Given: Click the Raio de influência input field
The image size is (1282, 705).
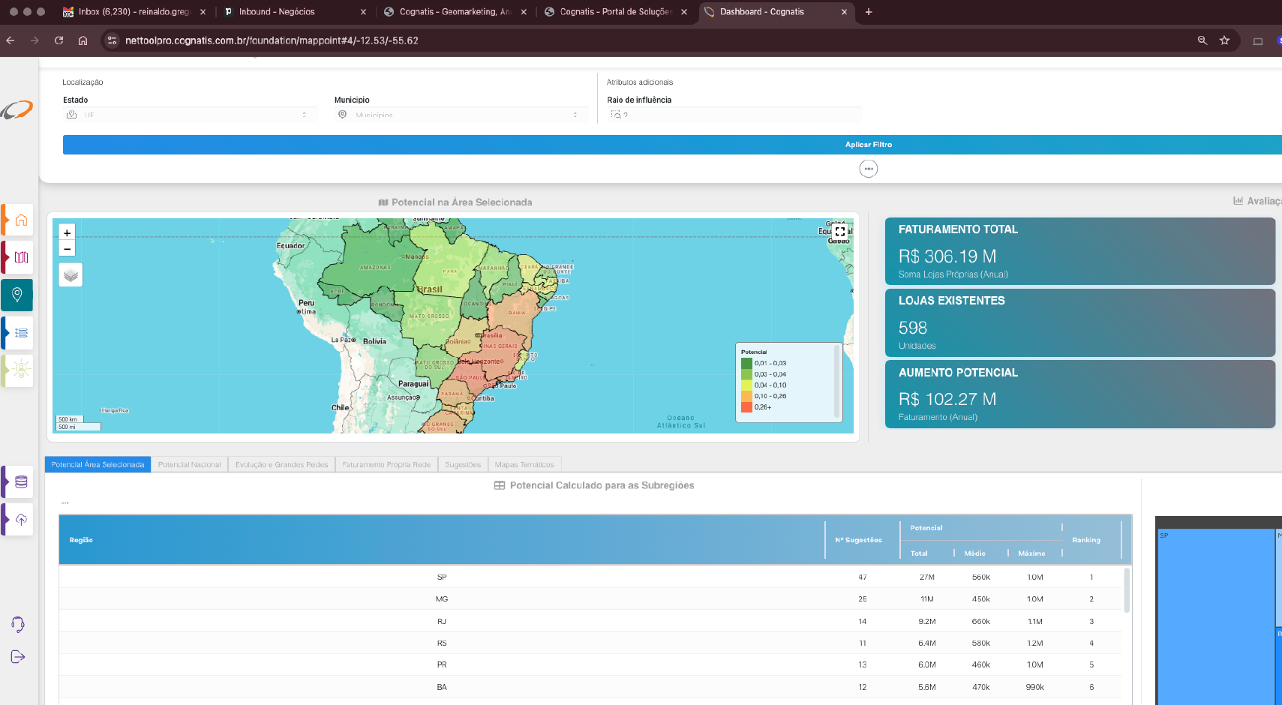Looking at the screenshot, I should 735,115.
